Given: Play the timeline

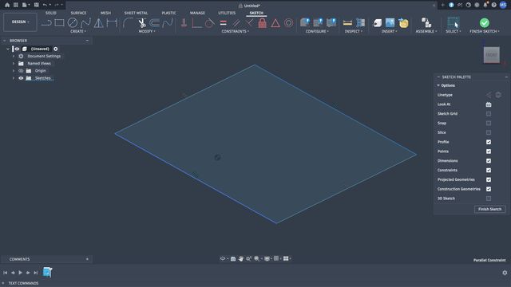Looking at the screenshot, I should click(20, 273).
